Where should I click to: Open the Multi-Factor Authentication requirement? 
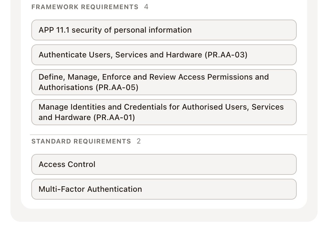[x=164, y=189]
